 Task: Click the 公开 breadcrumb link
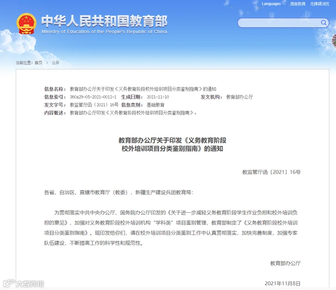point(56,63)
